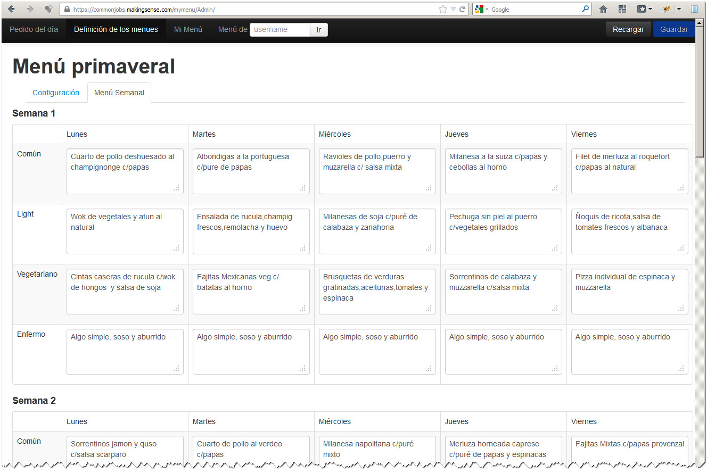Switch to the Configuración tab
This screenshot has height=473, width=707.
click(56, 93)
